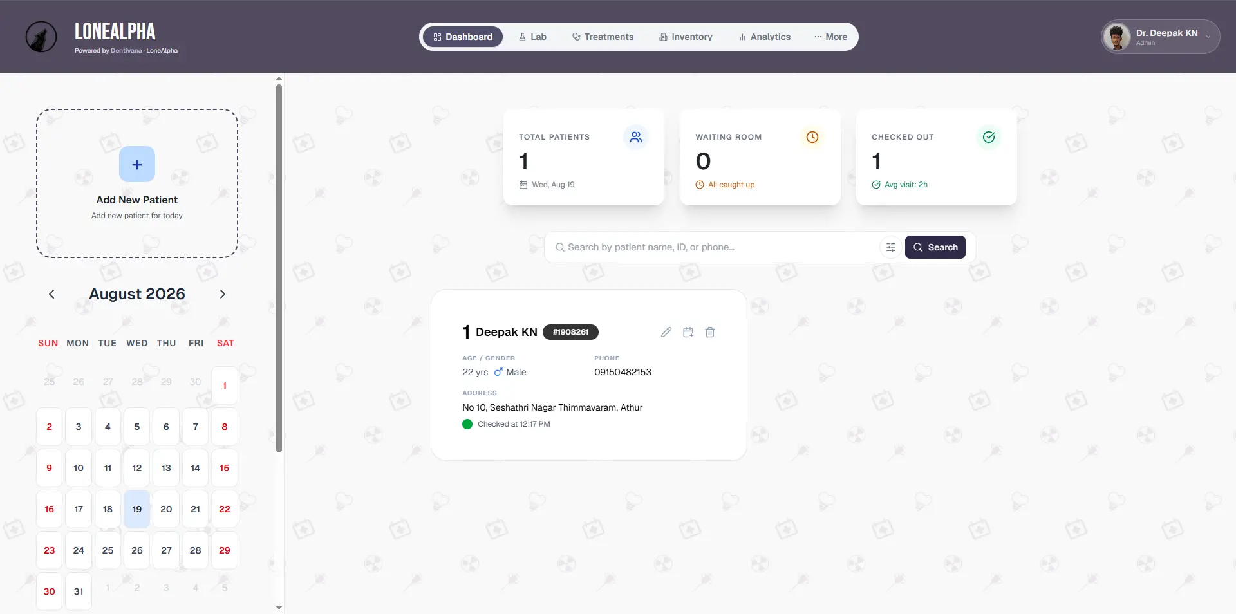Open search filter options icon
The width and height of the screenshot is (1236, 614).
pos(891,247)
